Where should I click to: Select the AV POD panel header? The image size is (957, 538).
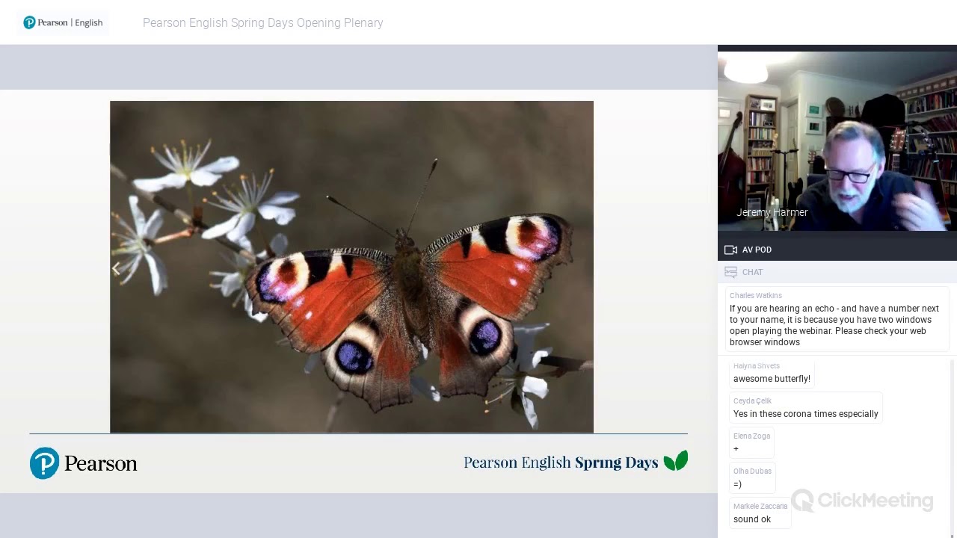(837, 250)
